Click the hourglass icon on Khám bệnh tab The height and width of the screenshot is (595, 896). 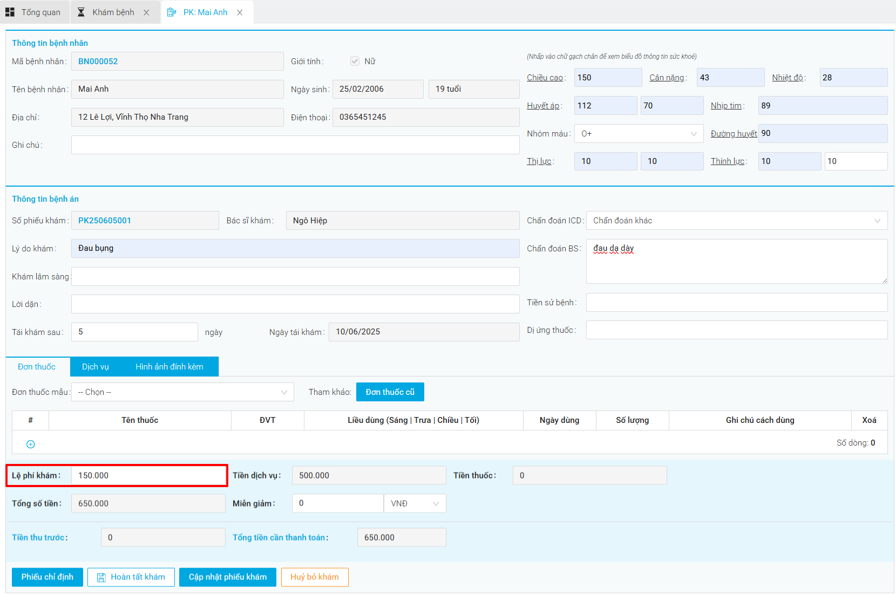[81, 12]
